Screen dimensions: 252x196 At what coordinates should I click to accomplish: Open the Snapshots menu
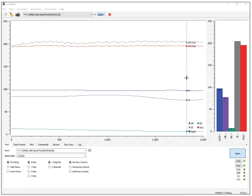[x=36, y=9]
